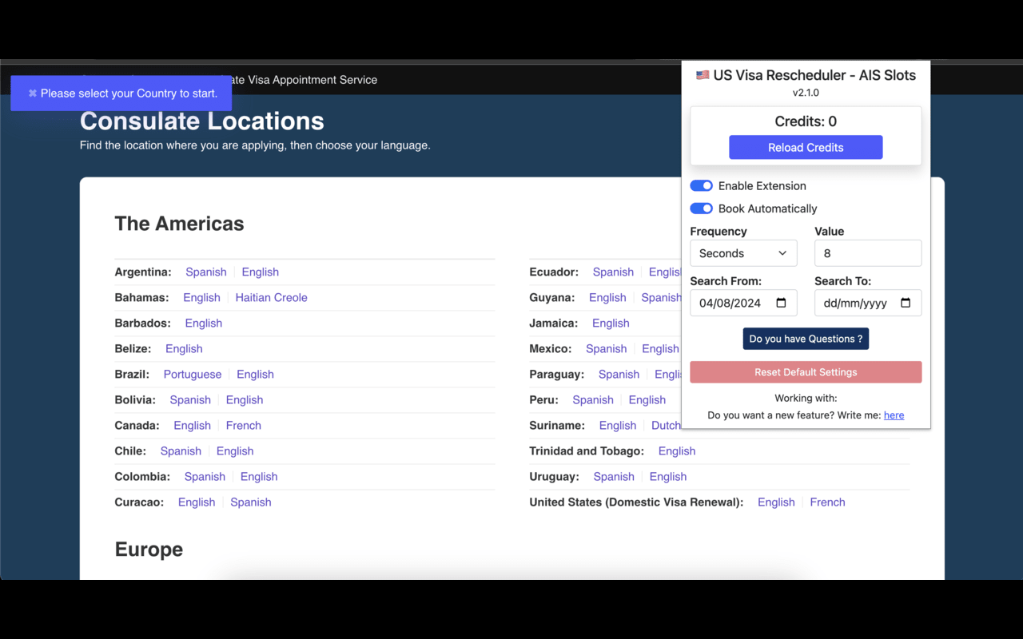The height and width of the screenshot is (639, 1023).
Task: Click the Search From date text
Action: click(x=730, y=303)
